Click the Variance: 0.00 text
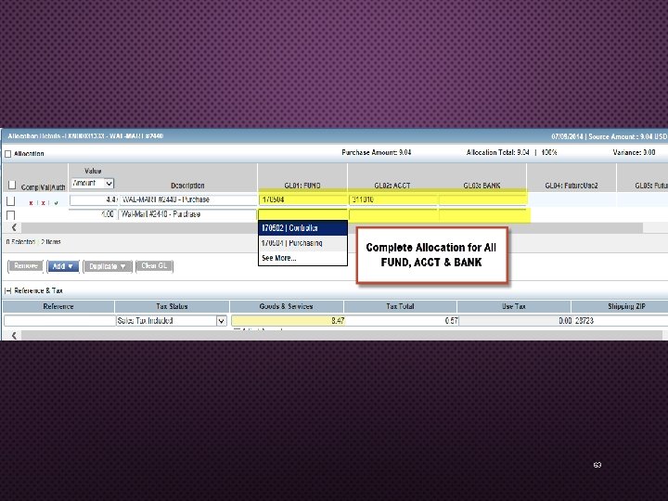This screenshot has height=501, width=668. click(x=634, y=152)
